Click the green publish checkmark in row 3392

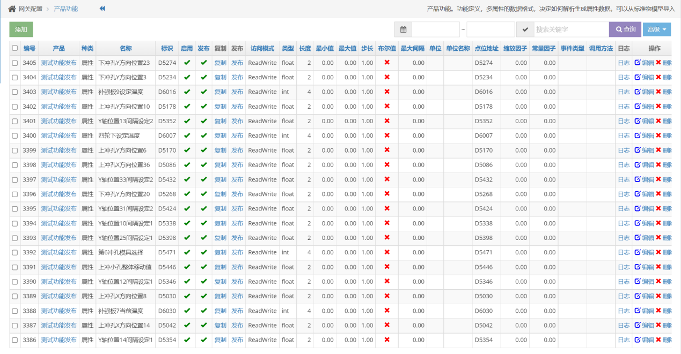(203, 252)
